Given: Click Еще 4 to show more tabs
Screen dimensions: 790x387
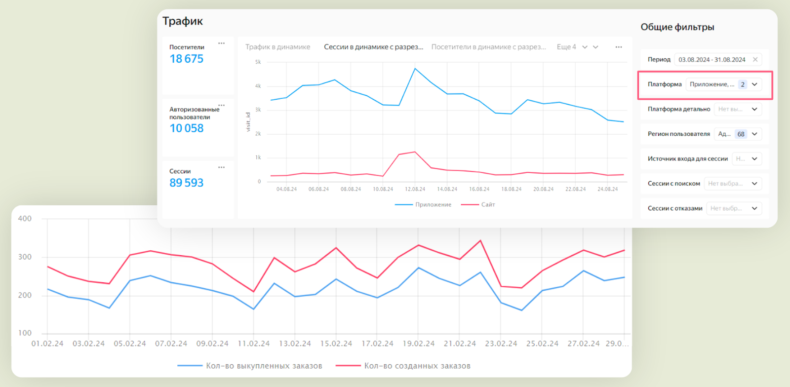Looking at the screenshot, I should [x=566, y=47].
